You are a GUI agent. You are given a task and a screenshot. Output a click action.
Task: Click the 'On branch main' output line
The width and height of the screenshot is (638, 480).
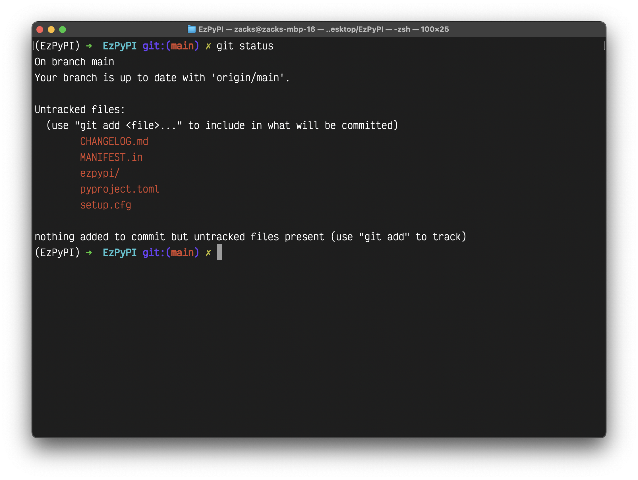click(x=74, y=62)
